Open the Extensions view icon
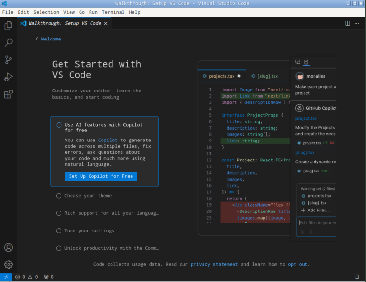 [8, 94]
